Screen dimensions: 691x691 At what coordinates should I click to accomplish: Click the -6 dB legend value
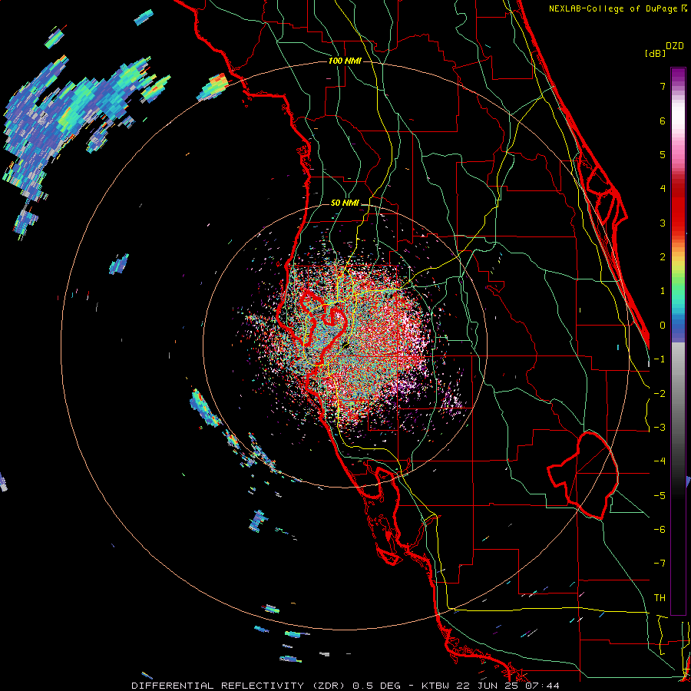[x=660, y=530]
